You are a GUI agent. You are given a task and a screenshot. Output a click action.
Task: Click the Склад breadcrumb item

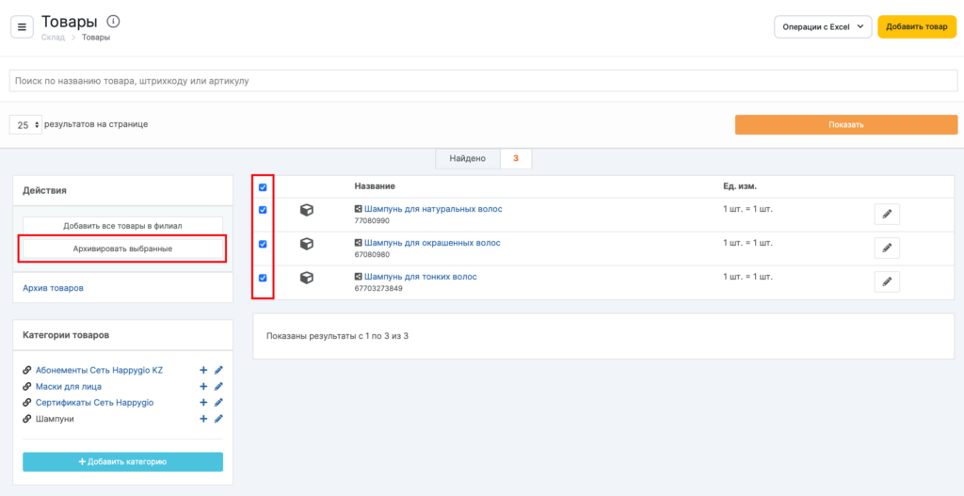pyautogui.click(x=53, y=38)
